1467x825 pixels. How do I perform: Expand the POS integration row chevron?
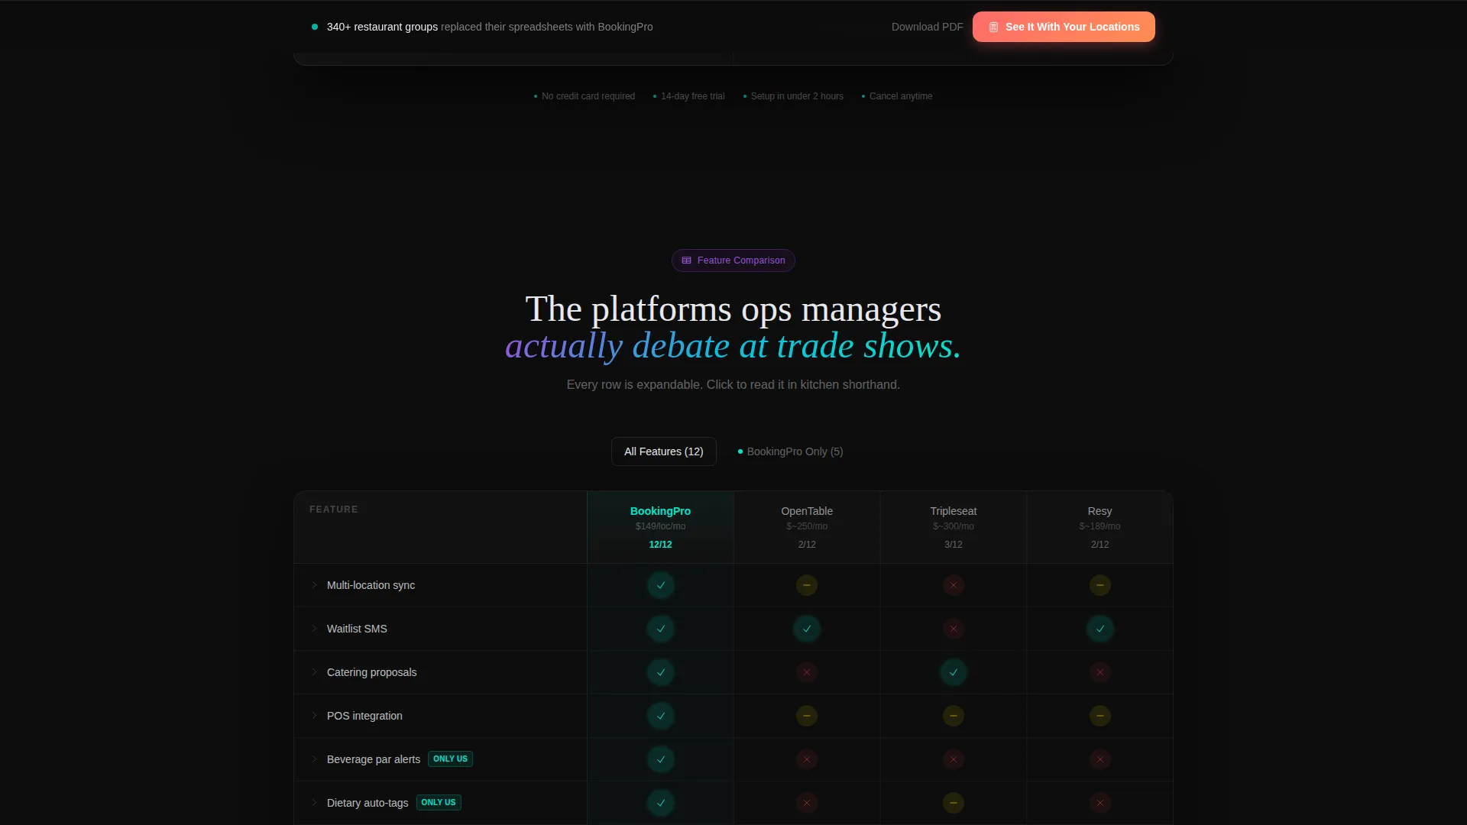coord(314,716)
